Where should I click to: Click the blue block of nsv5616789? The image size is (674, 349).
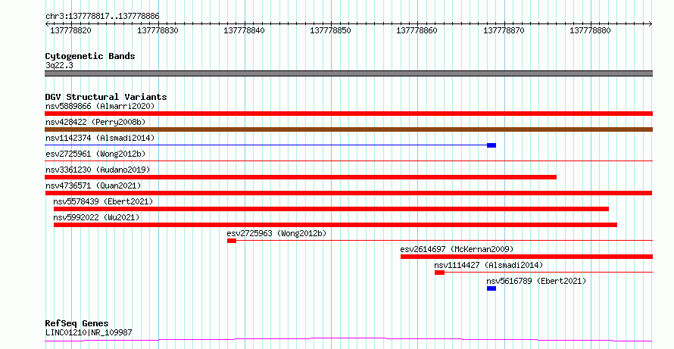[x=491, y=288]
